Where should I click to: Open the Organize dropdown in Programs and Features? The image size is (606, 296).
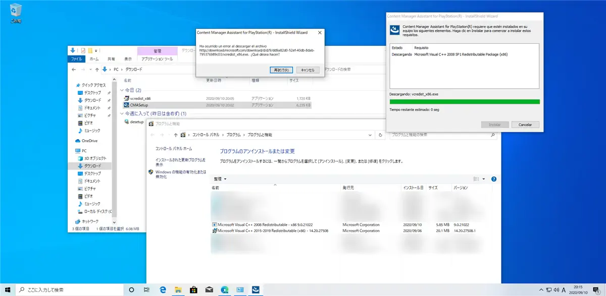[x=220, y=179]
